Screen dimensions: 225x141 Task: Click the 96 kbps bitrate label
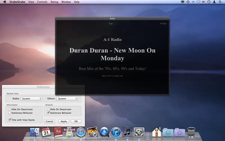click(163, 23)
